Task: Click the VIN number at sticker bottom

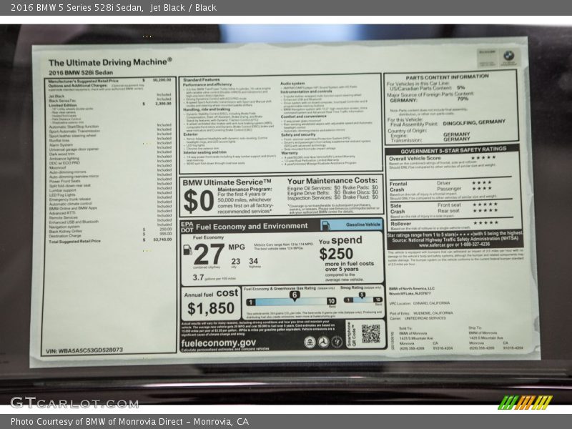Action: pos(84,350)
